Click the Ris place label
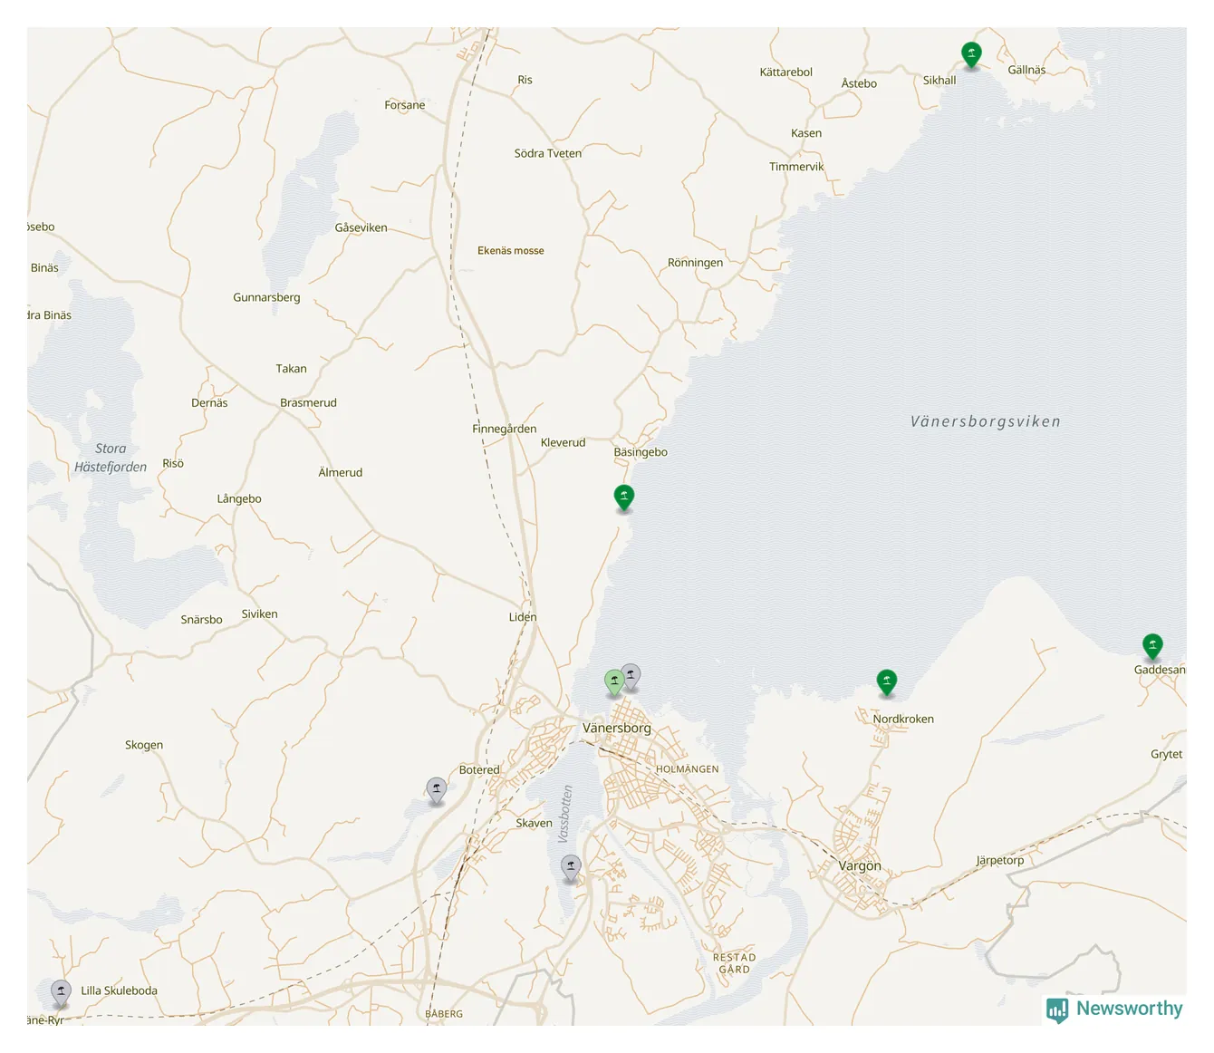1214x1053 pixels. [x=525, y=80]
